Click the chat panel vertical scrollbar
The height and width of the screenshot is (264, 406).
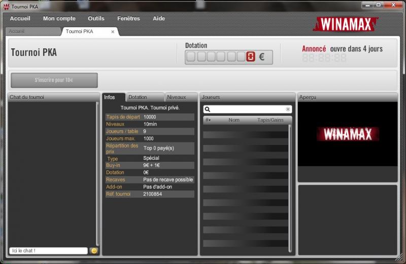tap(97, 173)
